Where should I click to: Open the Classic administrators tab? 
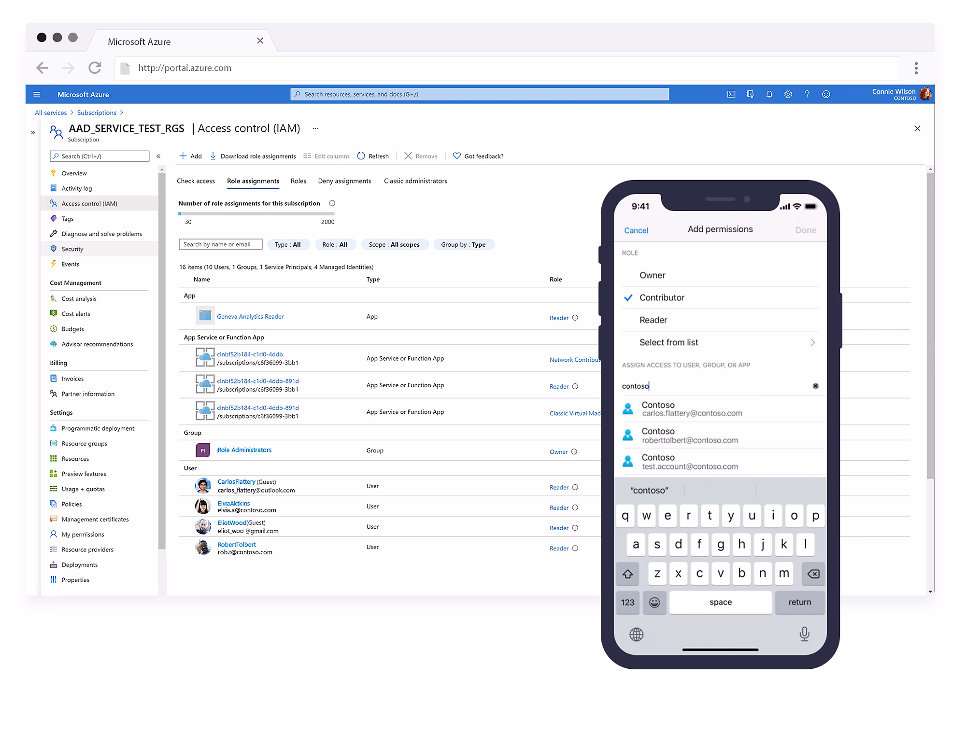[x=415, y=181]
